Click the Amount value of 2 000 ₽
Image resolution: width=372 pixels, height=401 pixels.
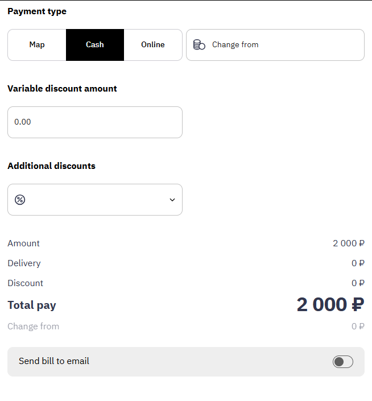point(349,243)
